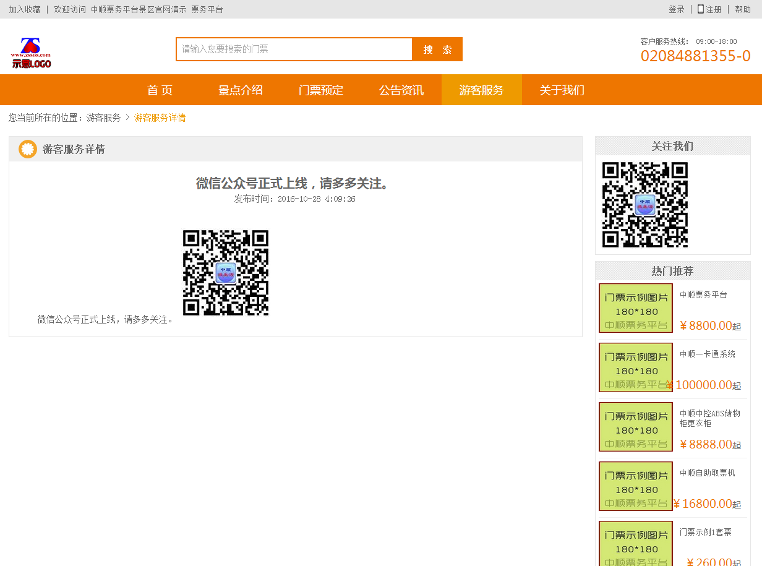This screenshot has height=566, width=762.
Task: Open the QR code under 关注我们
Action: tap(645, 205)
